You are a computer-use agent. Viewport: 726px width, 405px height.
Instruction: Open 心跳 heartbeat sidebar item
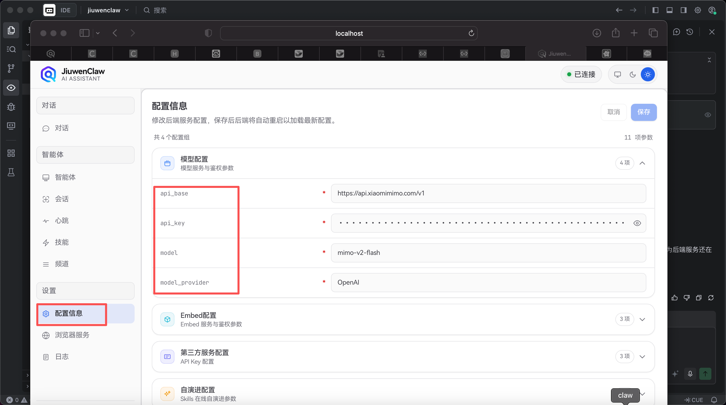[62, 221]
